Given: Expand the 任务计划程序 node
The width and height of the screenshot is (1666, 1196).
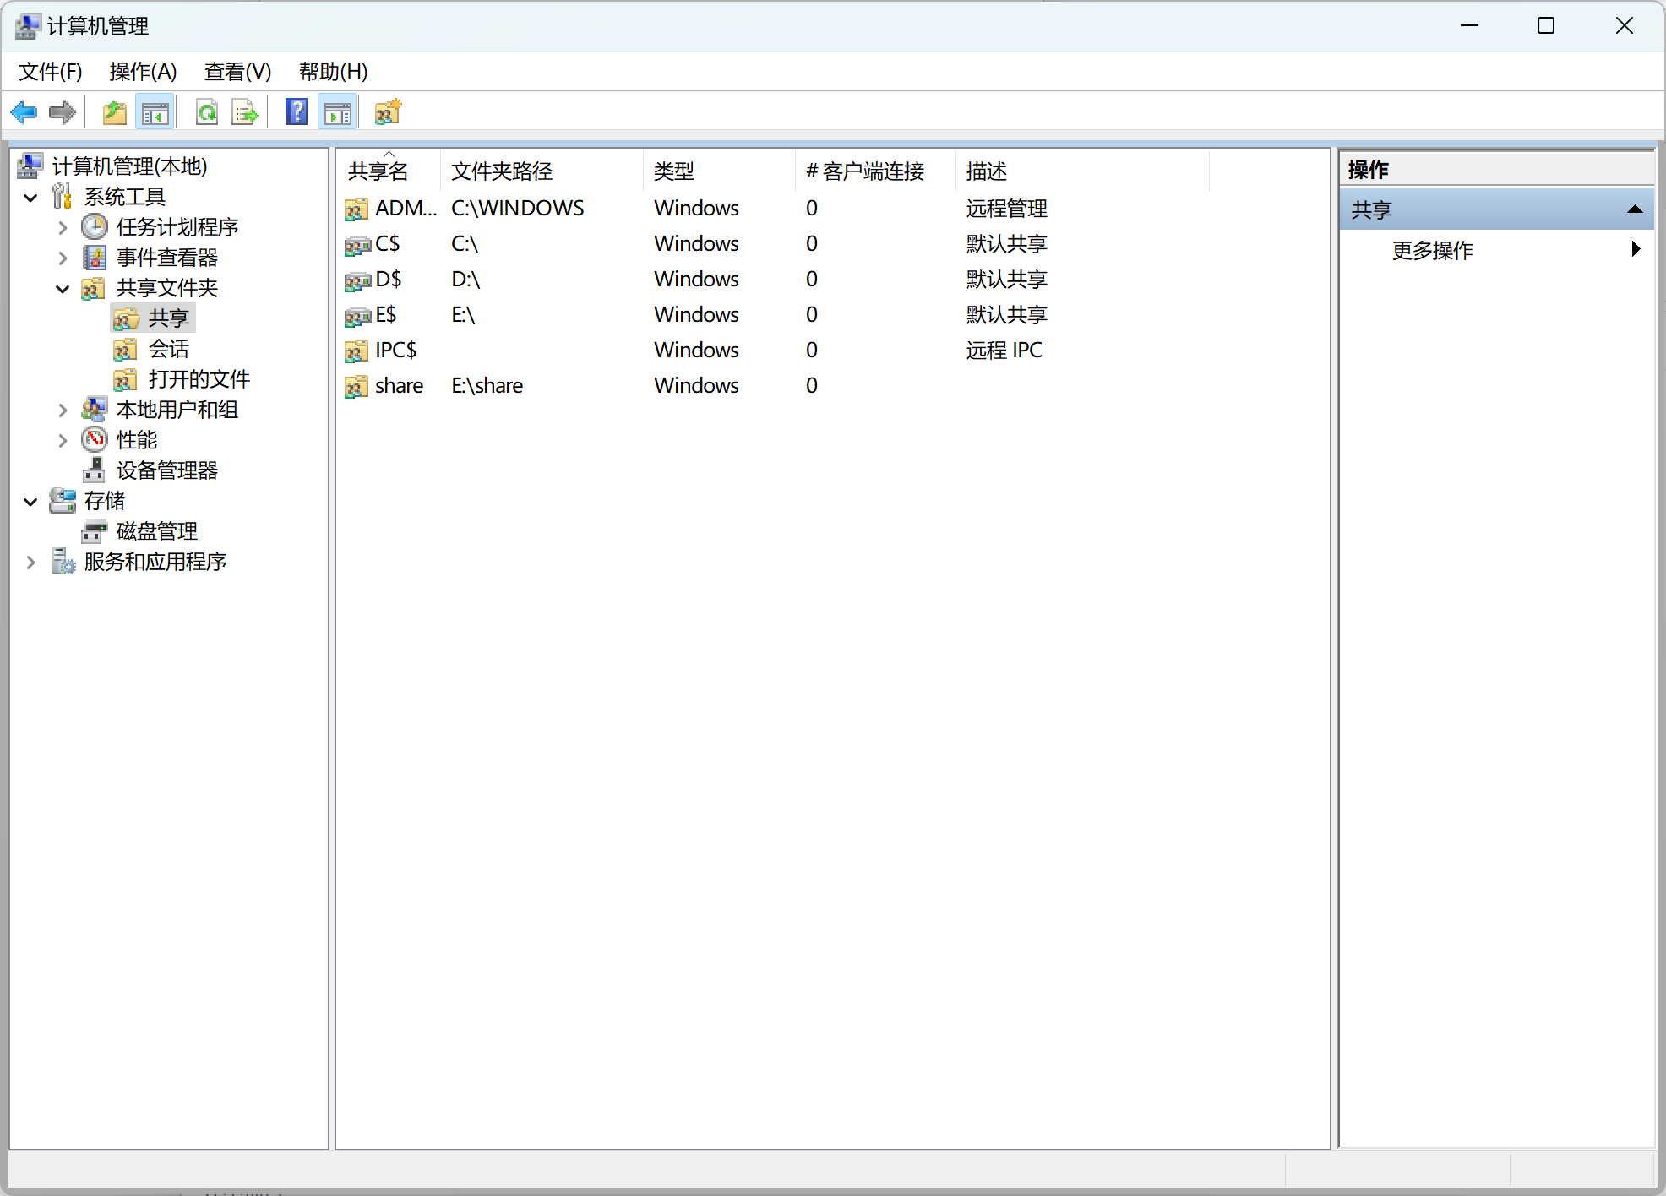Looking at the screenshot, I should (x=63, y=227).
